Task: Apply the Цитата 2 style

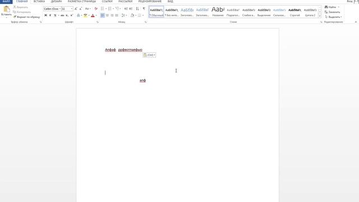Action: point(310,12)
